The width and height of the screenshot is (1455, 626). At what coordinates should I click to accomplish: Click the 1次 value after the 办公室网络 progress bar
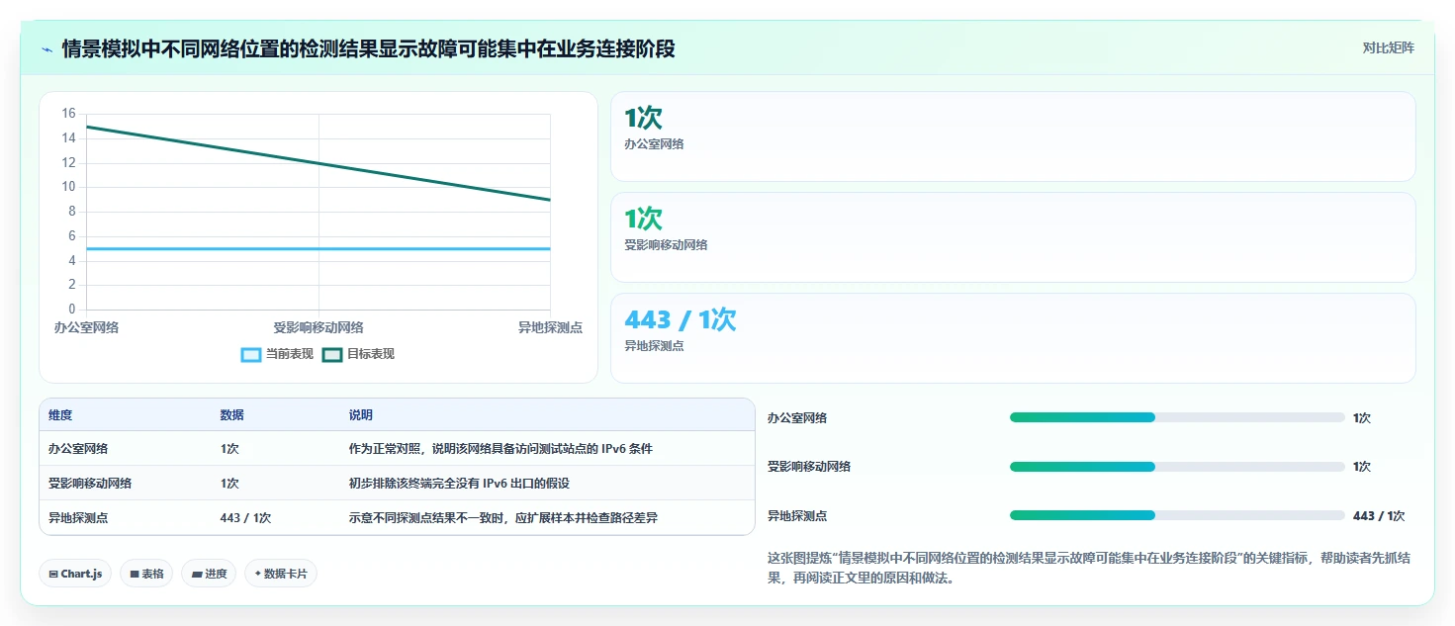pos(1362,418)
